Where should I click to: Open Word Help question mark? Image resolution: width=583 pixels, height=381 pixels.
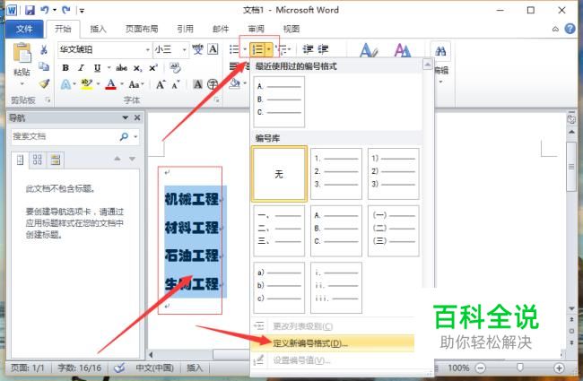[x=570, y=29]
